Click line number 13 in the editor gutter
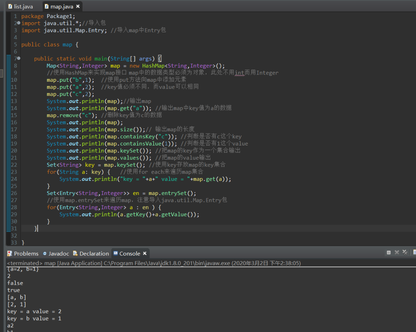 pos(14,101)
